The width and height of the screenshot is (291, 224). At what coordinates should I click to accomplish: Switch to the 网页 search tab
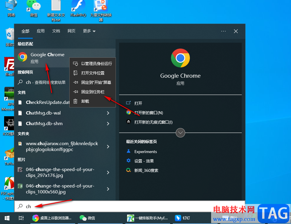[71, 31]
